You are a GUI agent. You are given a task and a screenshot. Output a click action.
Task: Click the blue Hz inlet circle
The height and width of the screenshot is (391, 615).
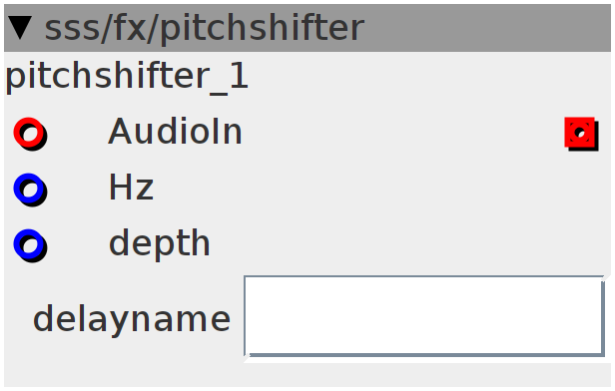[x=30, y=190]
